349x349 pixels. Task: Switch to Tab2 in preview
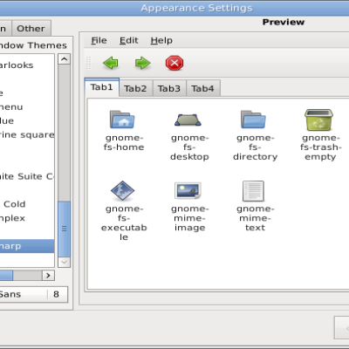135,88
